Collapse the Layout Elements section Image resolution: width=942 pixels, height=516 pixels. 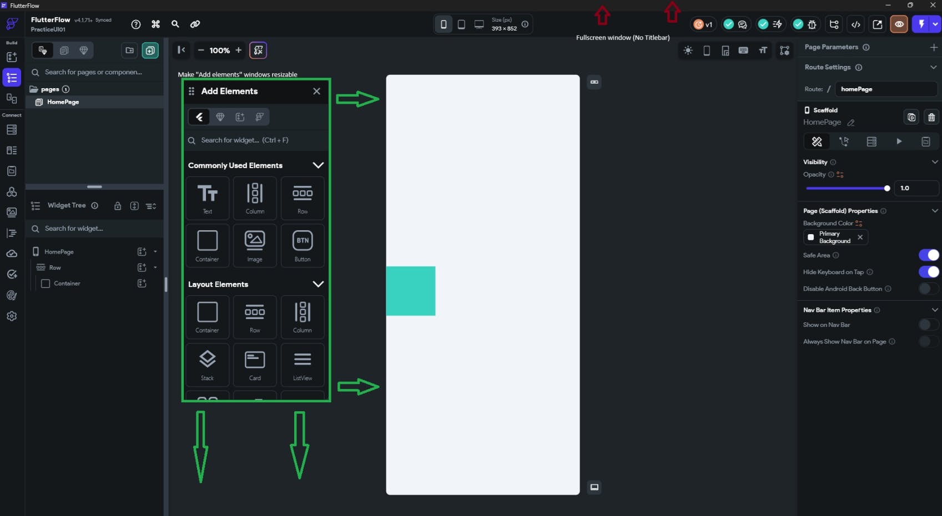pyautogui.click(x=318, y=284)
